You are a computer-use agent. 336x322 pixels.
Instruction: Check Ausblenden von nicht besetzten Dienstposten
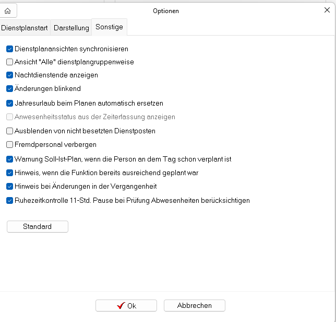[x=9, y=131]
